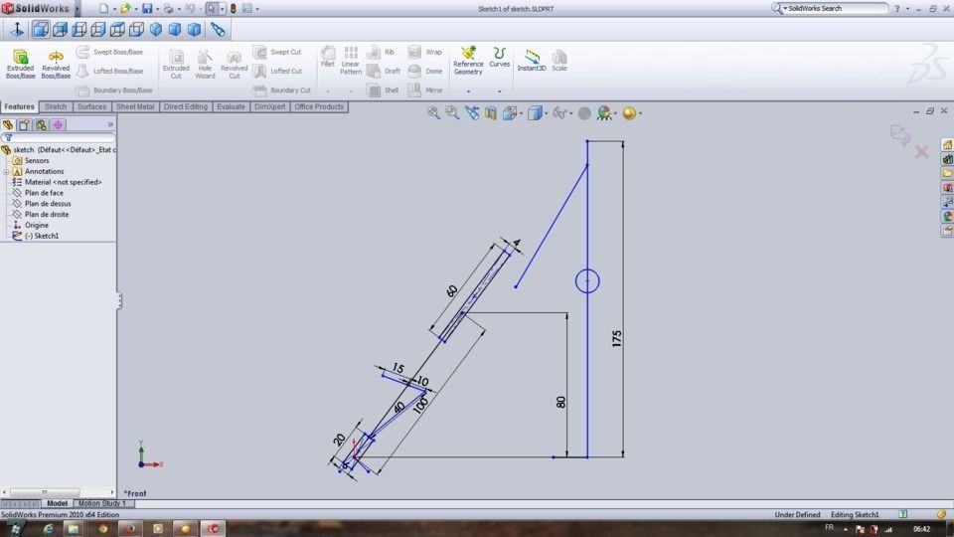Toggle the selected Front view cube icon
Screen dimensions: 954x537
pyautogui.click(x=40, y=29)
